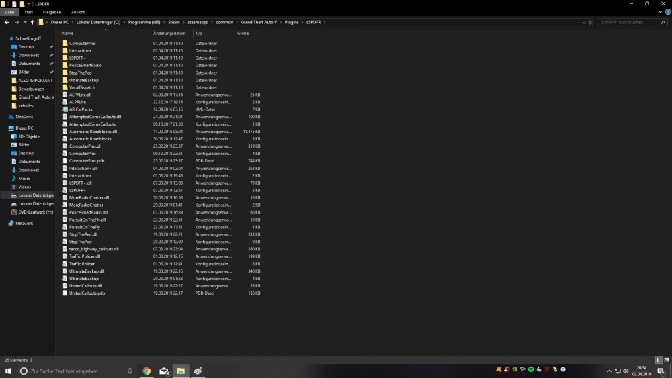Switch to details view layout button
This screenshot has height=378, width=672.
pyautogui.click(x=659, y=360)
